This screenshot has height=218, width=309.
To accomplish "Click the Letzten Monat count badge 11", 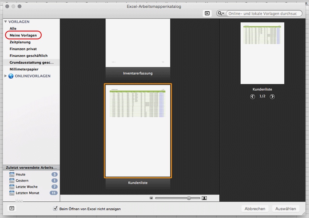I will pos(53,193).
